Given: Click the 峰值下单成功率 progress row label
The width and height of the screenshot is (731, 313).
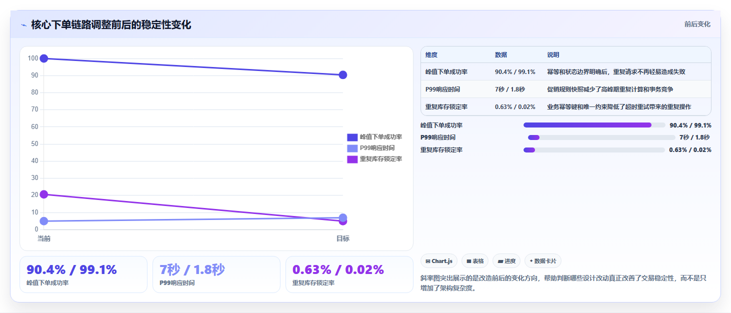Looking at the screenshot, I should click(441, 125).
